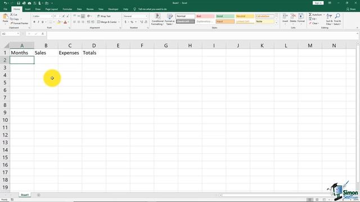Click the Share button

pos(351,9)
